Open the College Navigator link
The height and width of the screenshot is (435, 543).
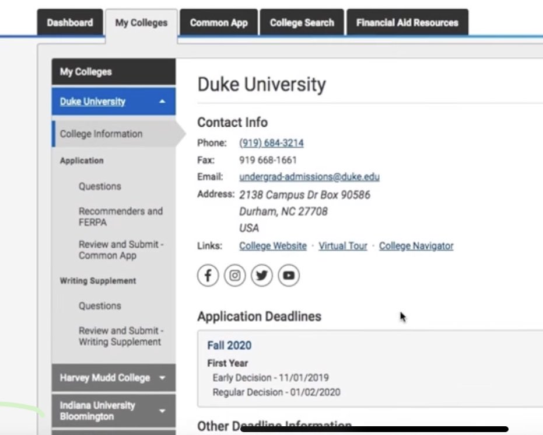click(416, 246)
